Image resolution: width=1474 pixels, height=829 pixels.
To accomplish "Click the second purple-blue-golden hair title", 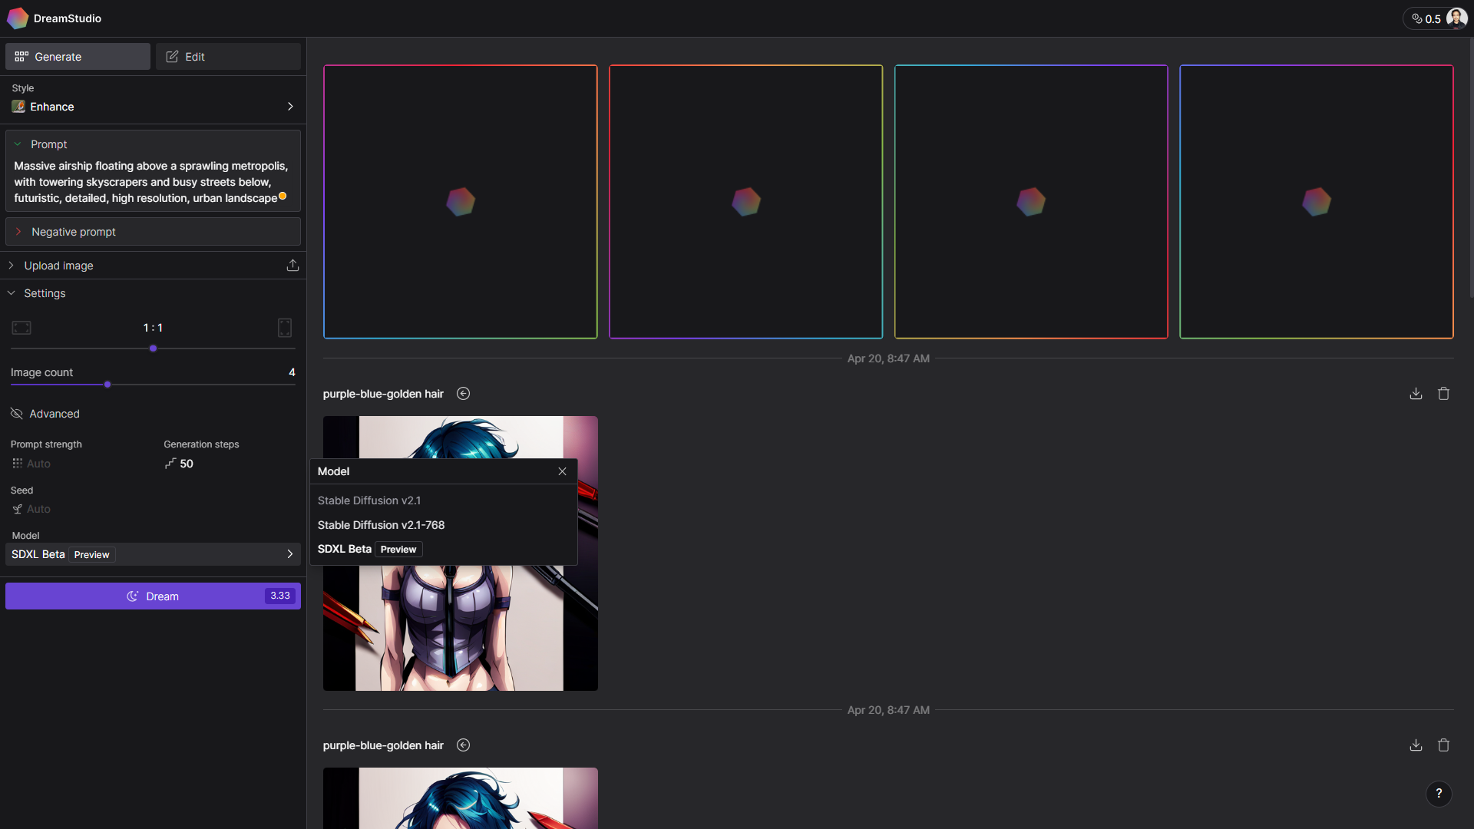I will pos(383,745).
